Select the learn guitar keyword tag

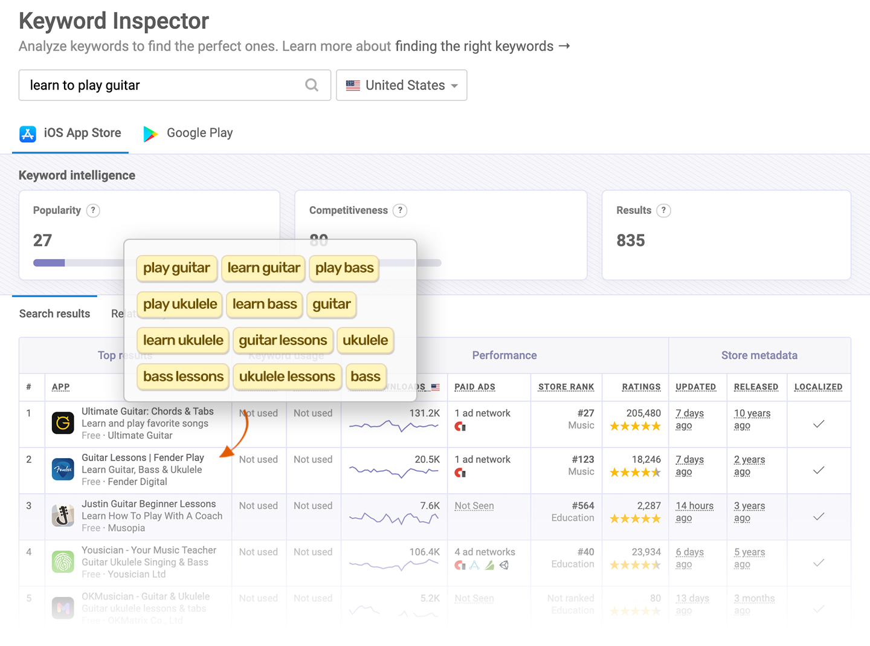[x=263, y=268]
